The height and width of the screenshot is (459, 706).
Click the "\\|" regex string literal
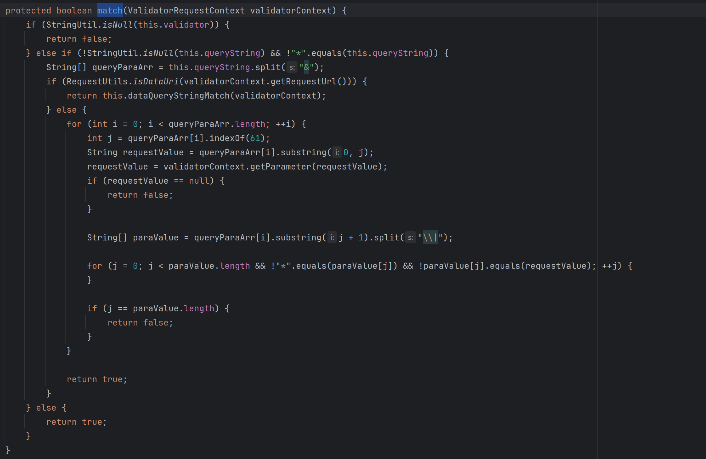[430, 238]
